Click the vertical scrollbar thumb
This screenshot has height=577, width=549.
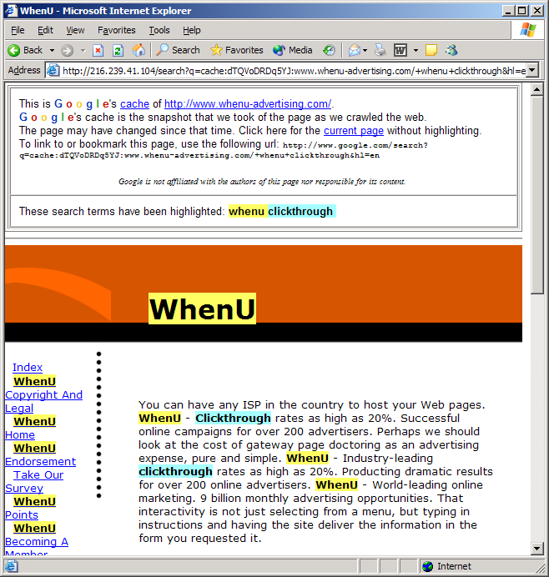pos(536,194)
